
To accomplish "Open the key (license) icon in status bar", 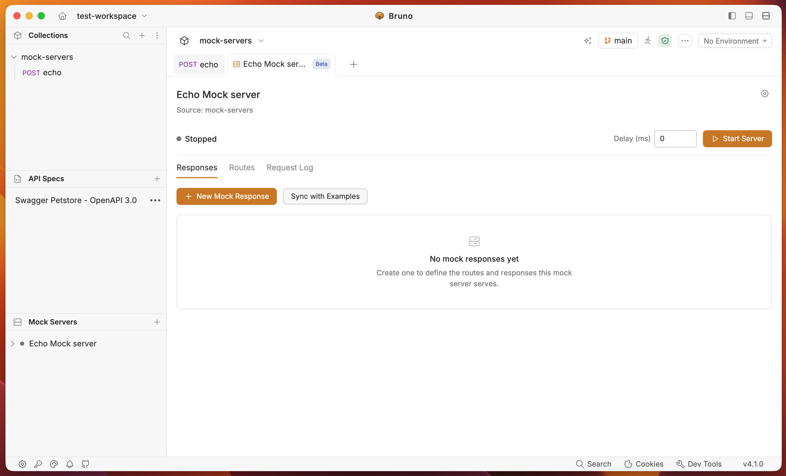I will tap(38, 464).
